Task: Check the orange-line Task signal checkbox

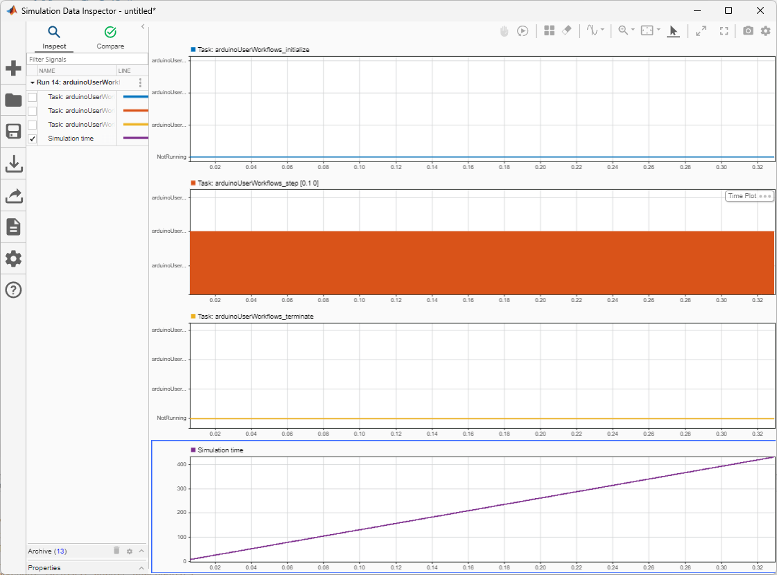Action: click(32, 111)
